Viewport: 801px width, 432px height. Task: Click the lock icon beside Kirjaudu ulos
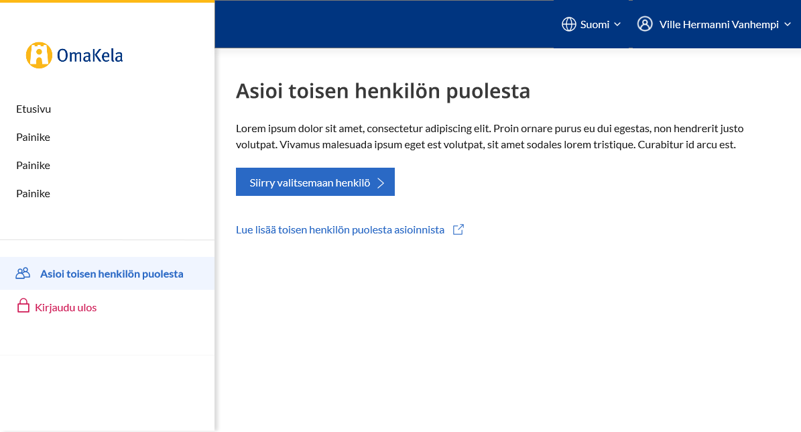(x=23, y=307)
